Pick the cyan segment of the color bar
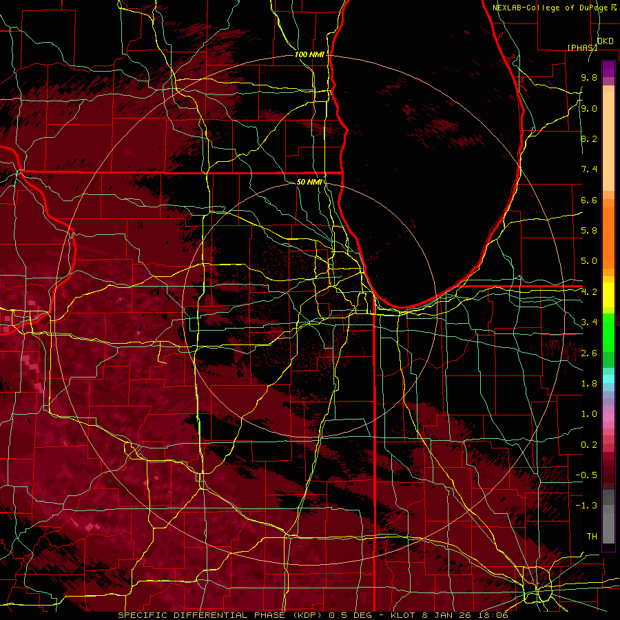The image size is (620, 620). click(x=608, y=378)
